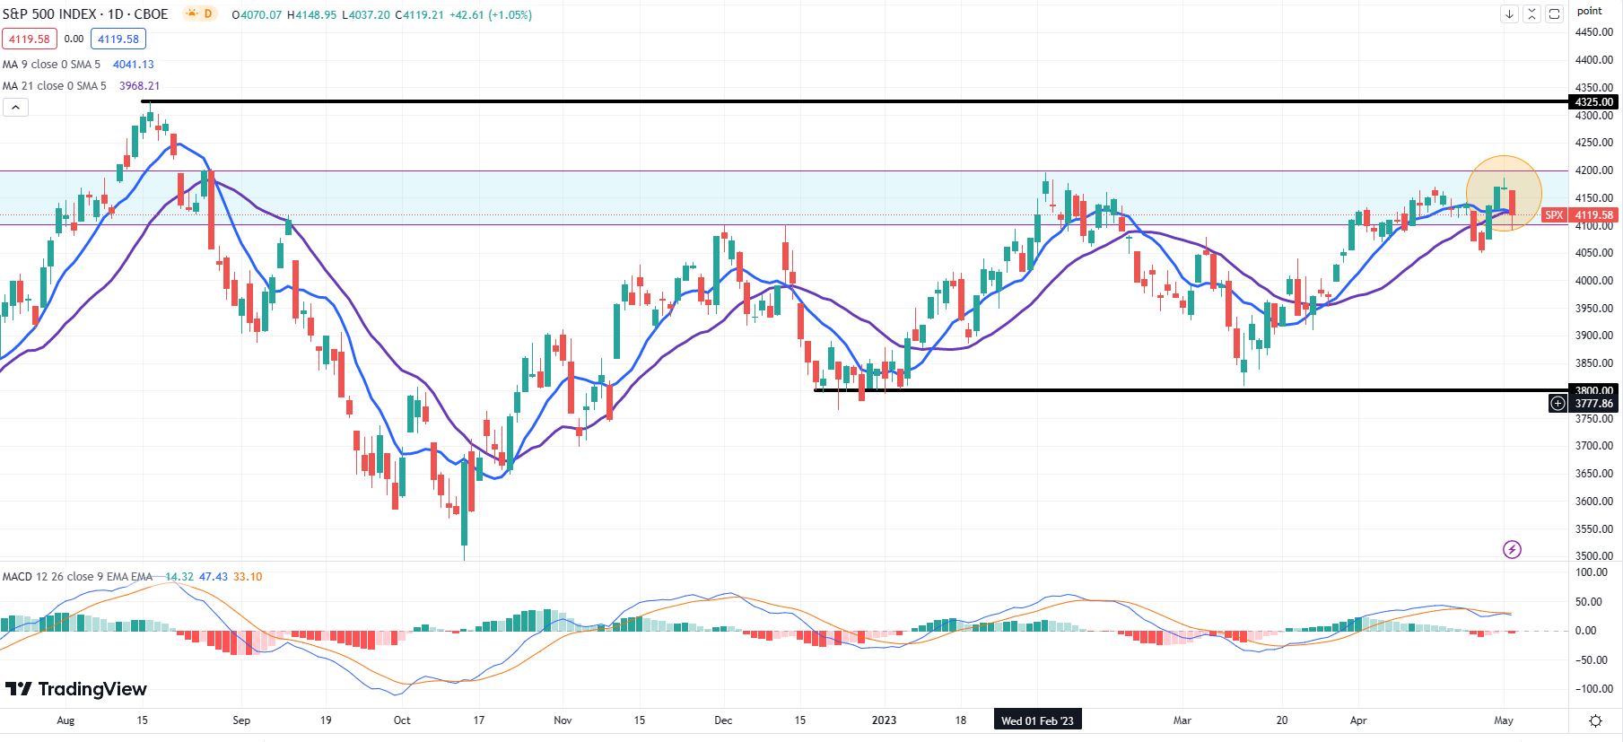
Task: Collapse the indicator legend with the chevron
Action: click(16, 108)
